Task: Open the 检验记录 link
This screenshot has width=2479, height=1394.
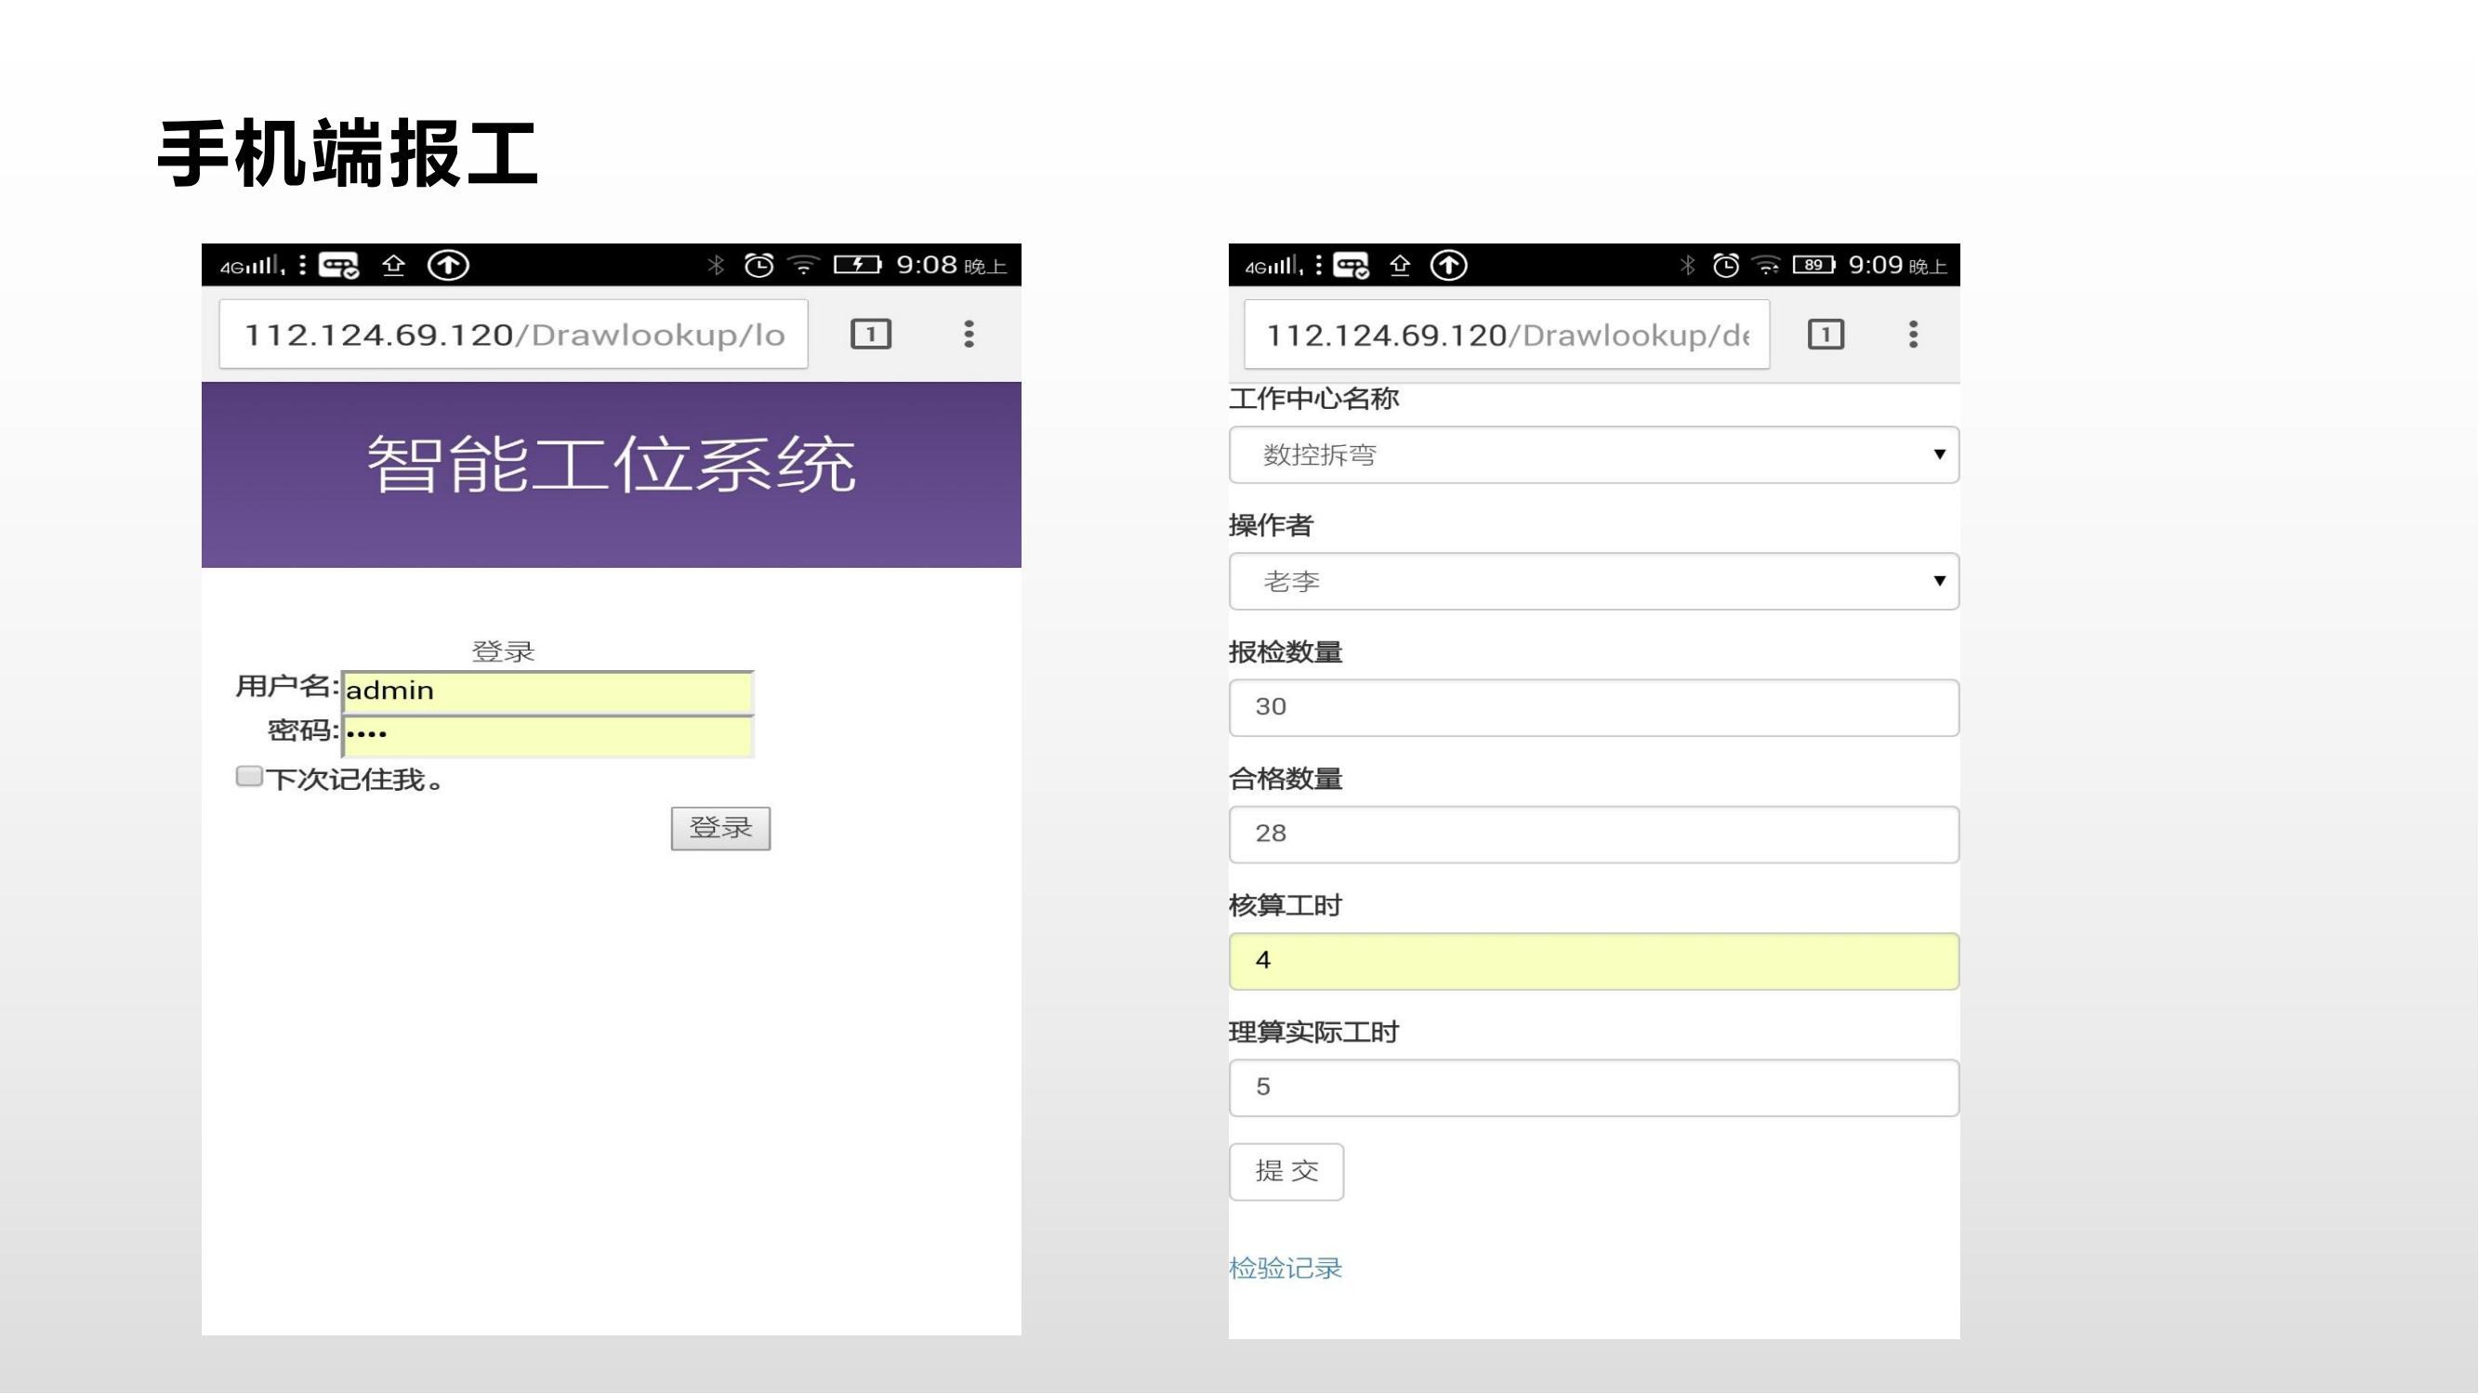Action: 1285,1269
